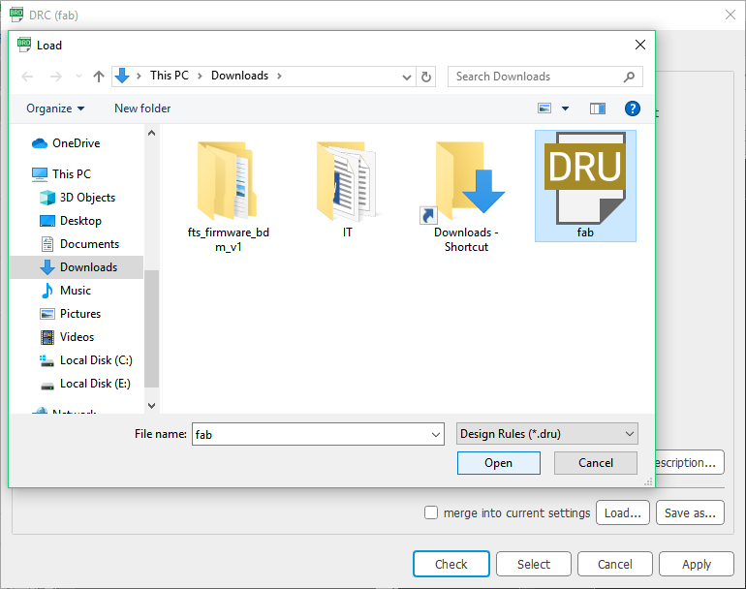Open Local Disk (E:) in the sidebar
Screen dimensions: 746x589
(85, 384)
